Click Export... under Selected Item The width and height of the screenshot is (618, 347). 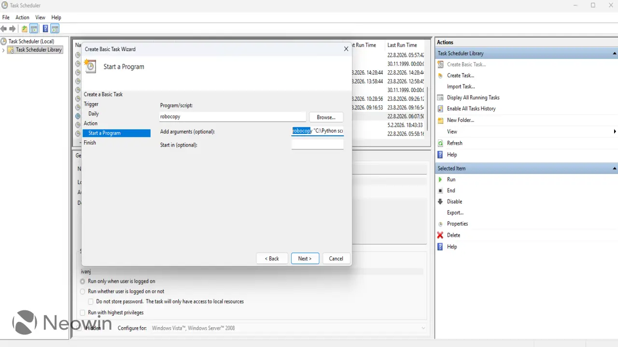click(455, 213)
